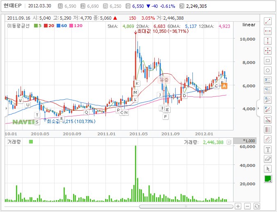Select the three-division line tool

[x=268, y=80]
